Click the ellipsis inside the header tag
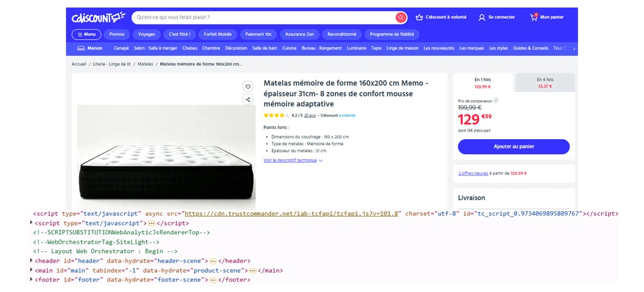Image resolution: width=644 pixels, height=292 pixels. (213, 261)
